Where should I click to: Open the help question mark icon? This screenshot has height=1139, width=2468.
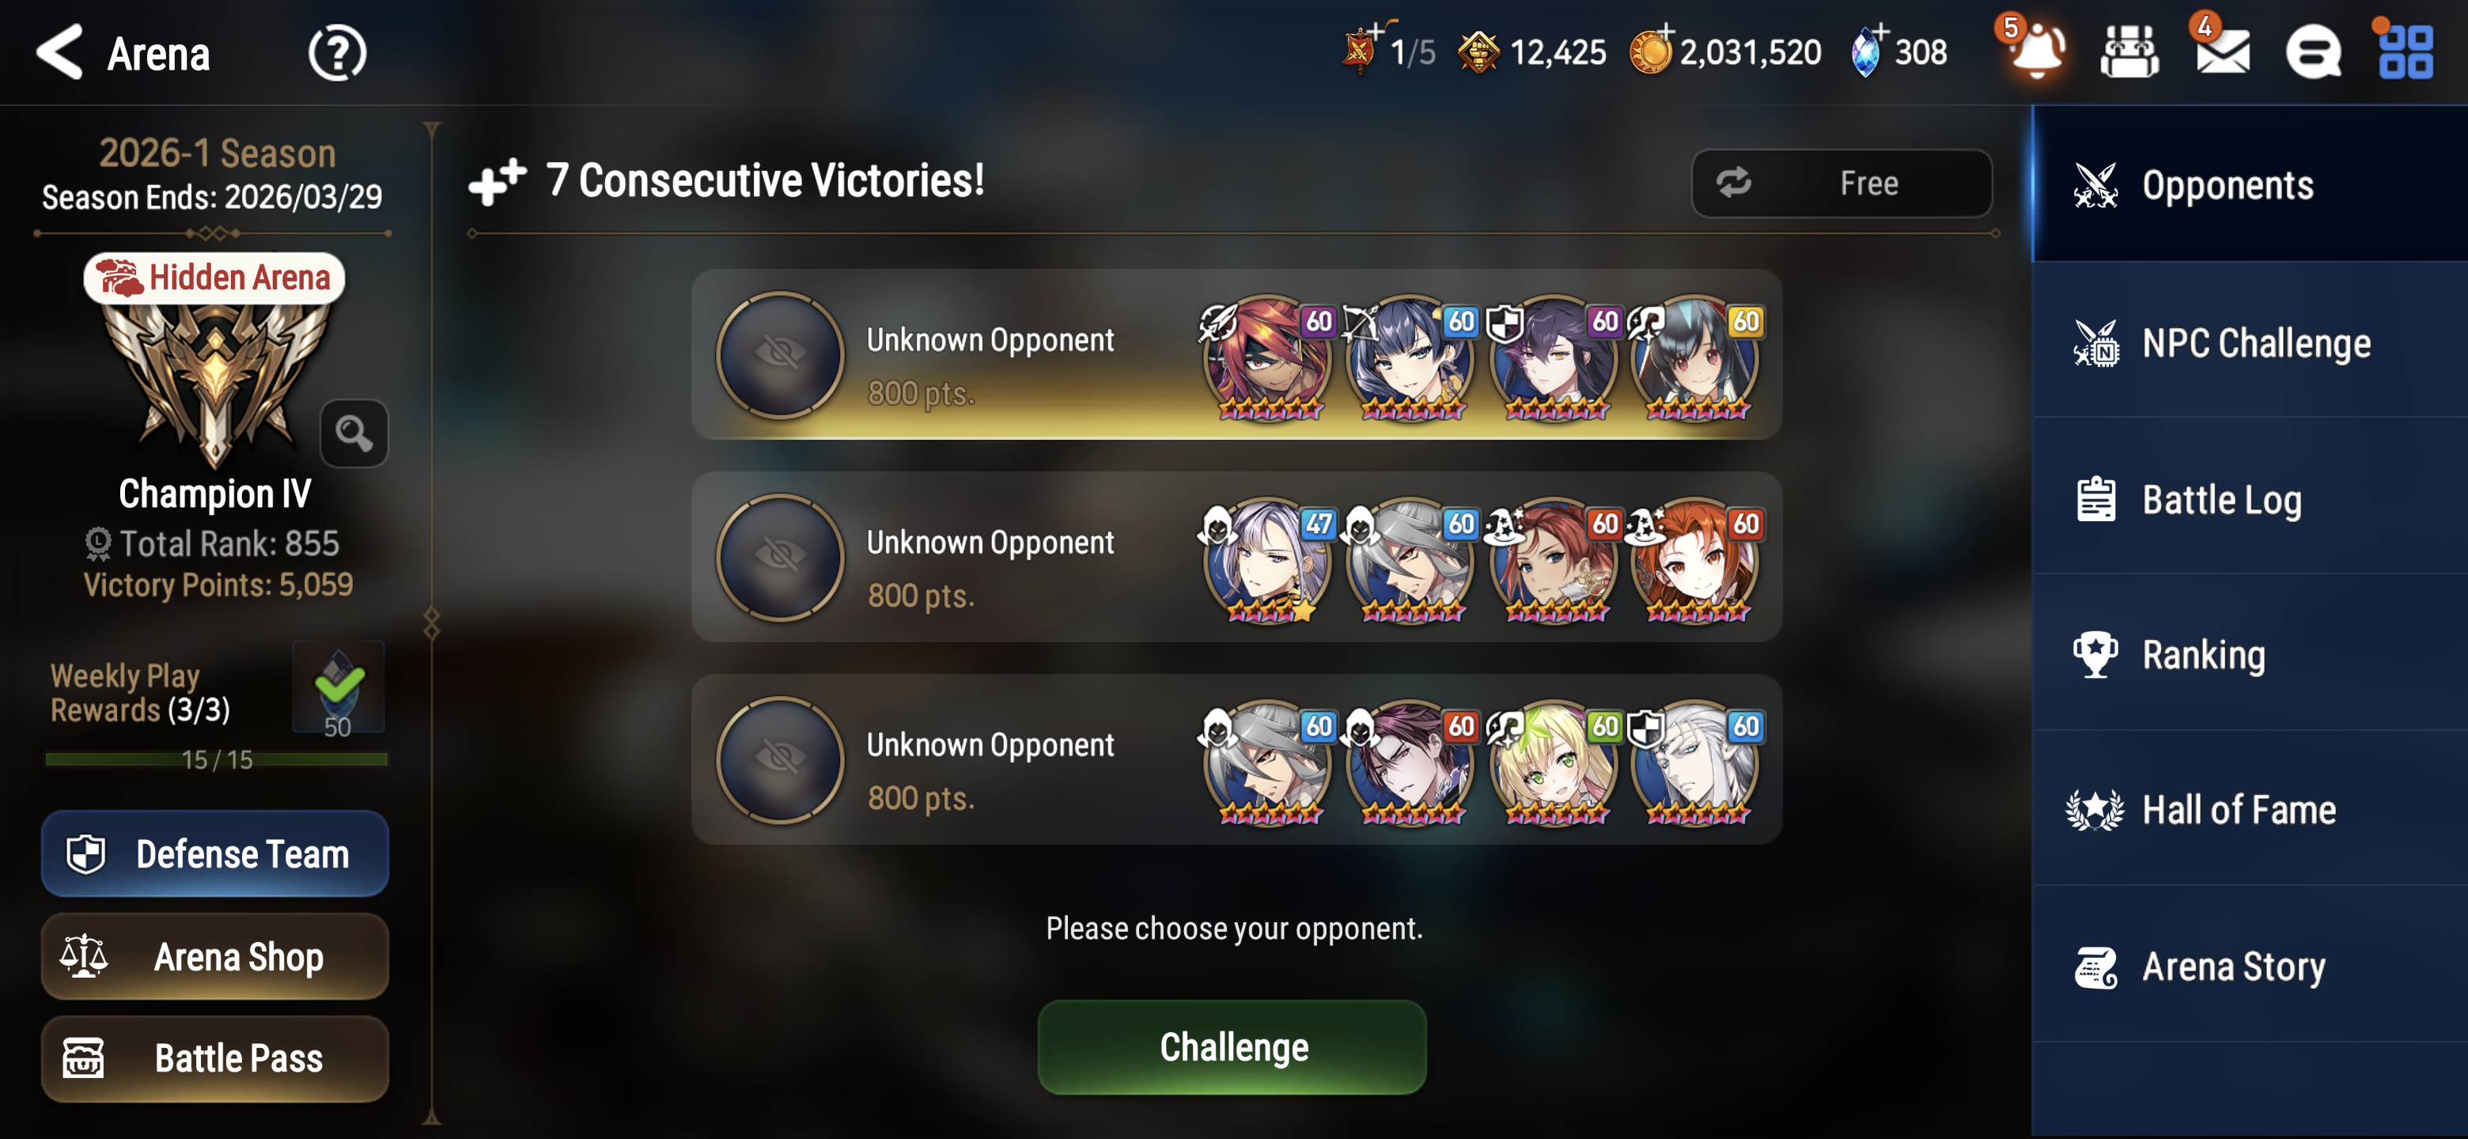click(x=337, y=53)
